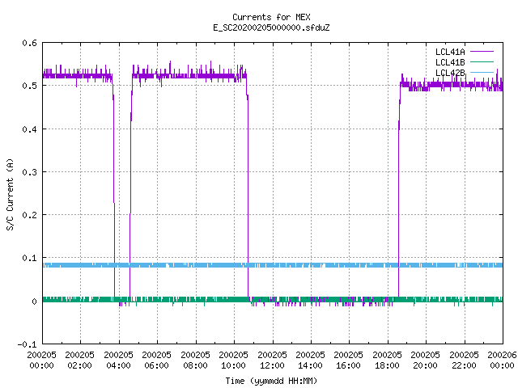Click the Y-axis label 'S/C Current (A)'
The image size is (518, 388).
10,194
